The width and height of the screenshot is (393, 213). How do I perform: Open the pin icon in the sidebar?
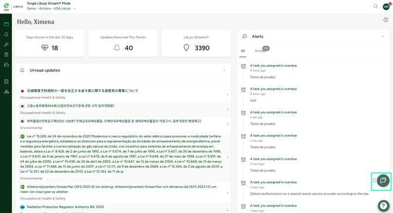pyautogui.click(x=6, y=44)
